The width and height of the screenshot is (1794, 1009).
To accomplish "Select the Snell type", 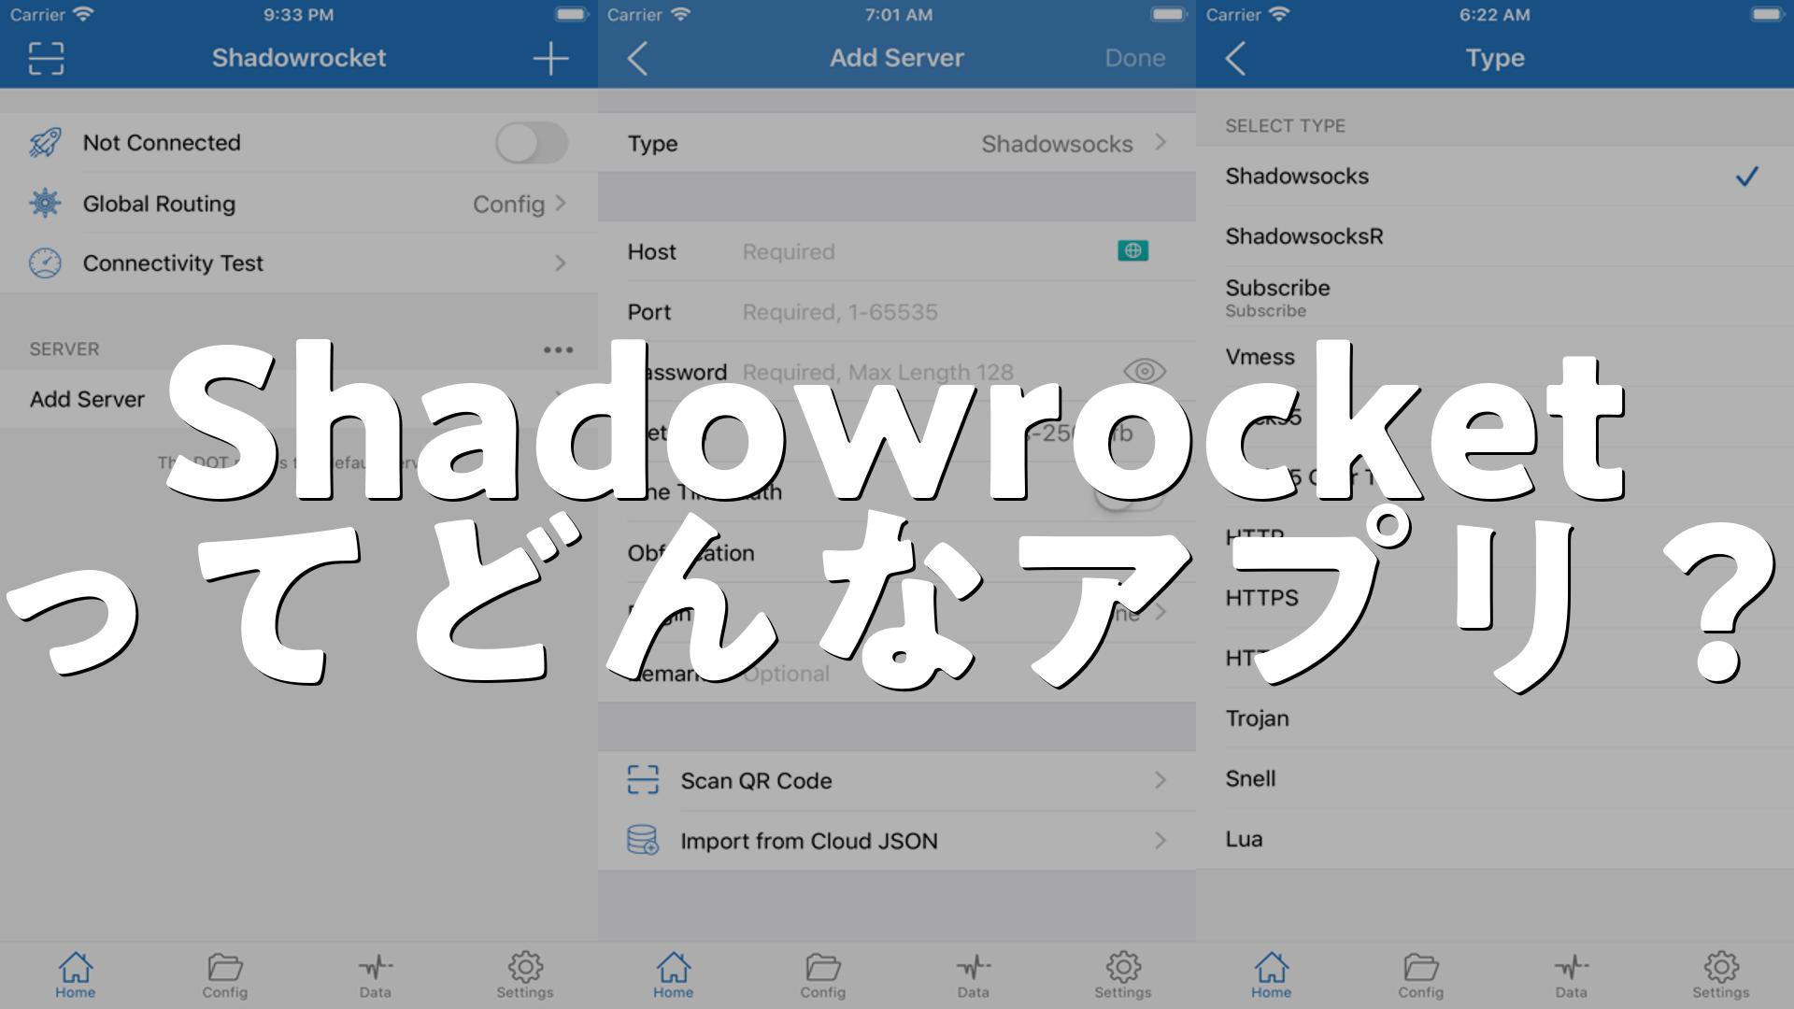I will (1495, 778).
